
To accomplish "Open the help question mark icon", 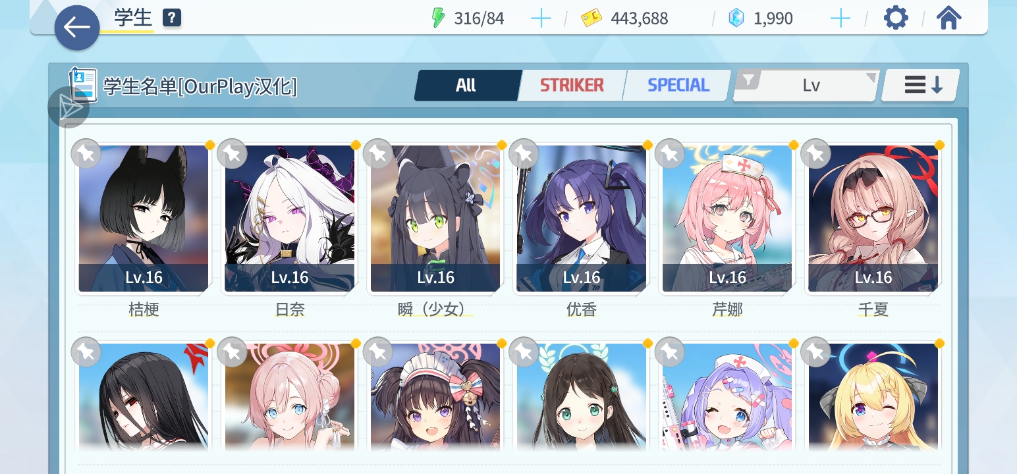I will (x=171, y=18).
